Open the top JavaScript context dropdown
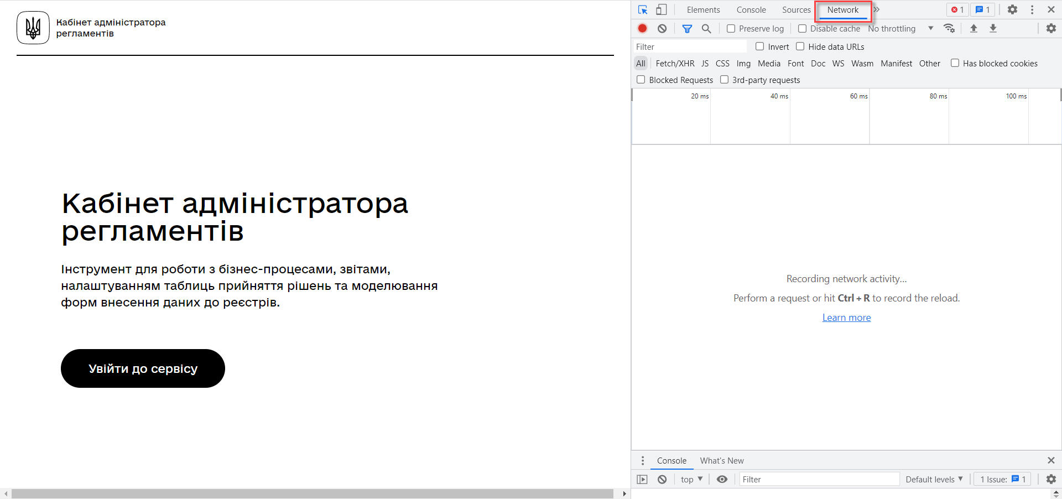Viewport: 1062px width, 499px height. pos(691,480)
